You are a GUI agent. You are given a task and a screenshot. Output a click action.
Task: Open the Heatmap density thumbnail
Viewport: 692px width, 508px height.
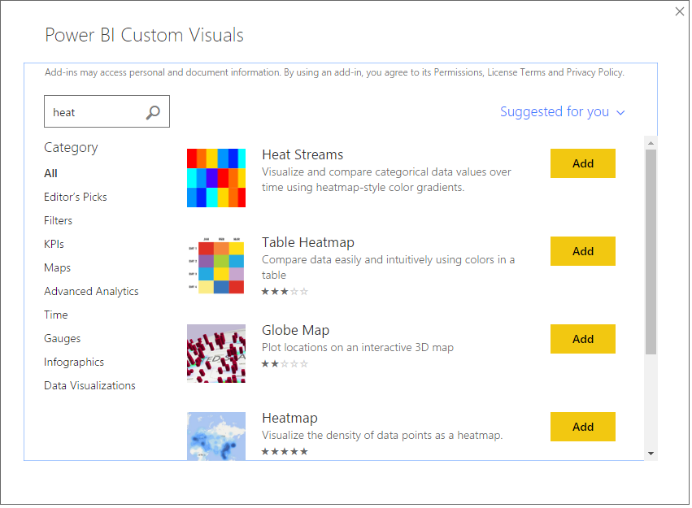216,436
